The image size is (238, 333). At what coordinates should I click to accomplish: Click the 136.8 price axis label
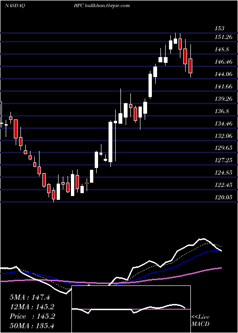pos(222,111)
